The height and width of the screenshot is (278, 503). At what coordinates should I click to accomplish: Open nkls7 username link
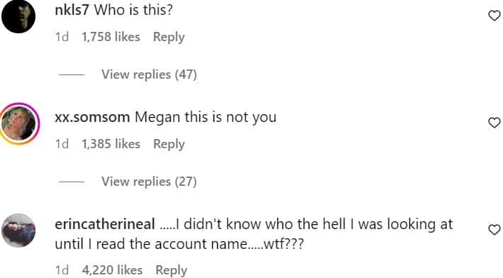[72, 10]
